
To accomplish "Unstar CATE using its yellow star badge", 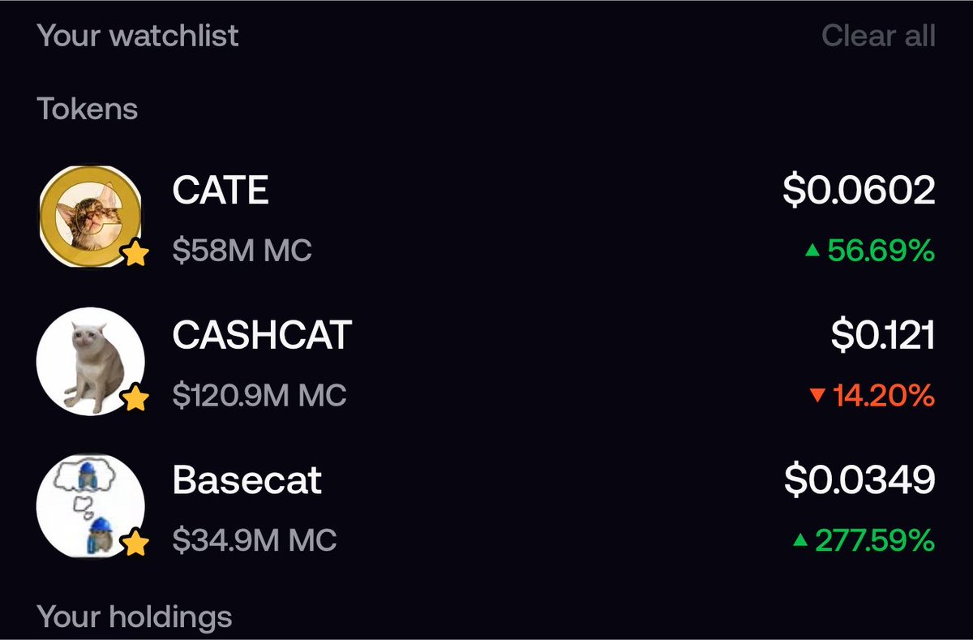I will 135,256.
